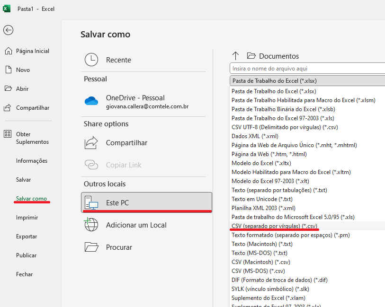Click the blank page icon for Novo
385x307 pixels.
coord(9,70)
